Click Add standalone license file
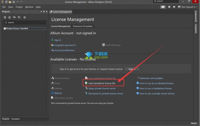The image size is (200, 126). pyautogui.click(x=102, y=83)
